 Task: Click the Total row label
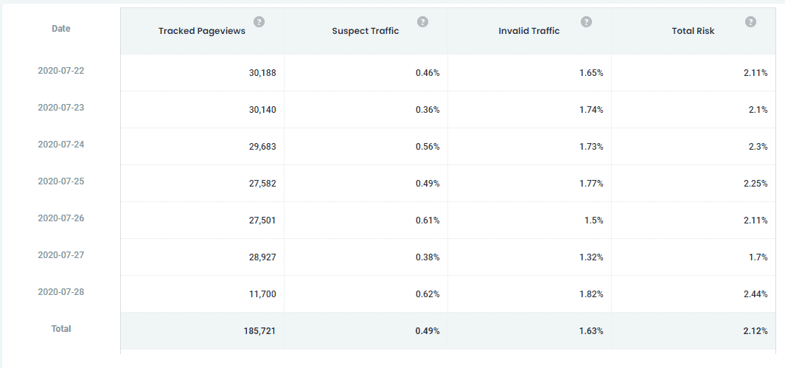(x=61, y=329)
